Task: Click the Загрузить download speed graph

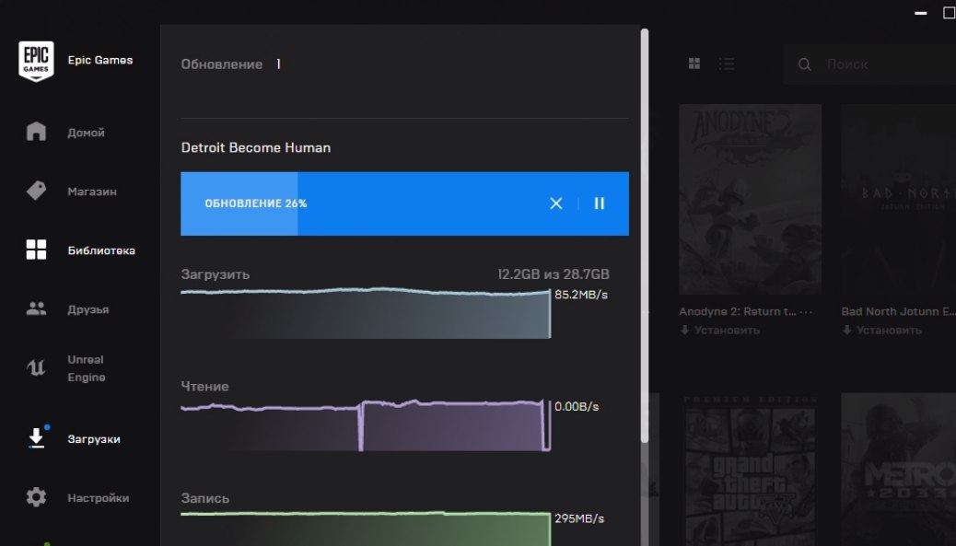Action: click(x=366, y=314)
